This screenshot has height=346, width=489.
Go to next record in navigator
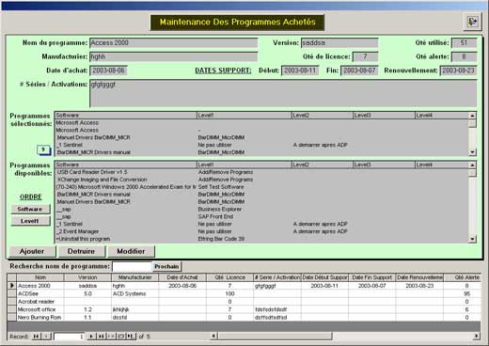coord(91,337)
